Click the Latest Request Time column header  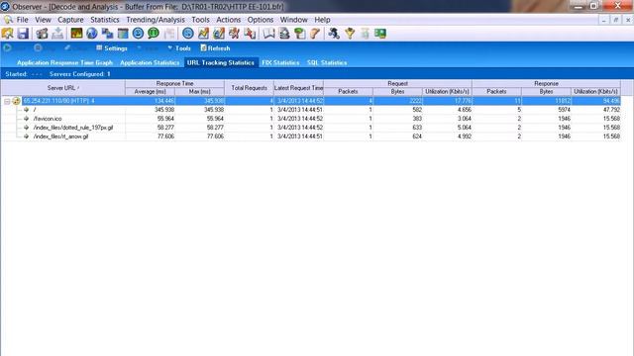coord(299,88)
